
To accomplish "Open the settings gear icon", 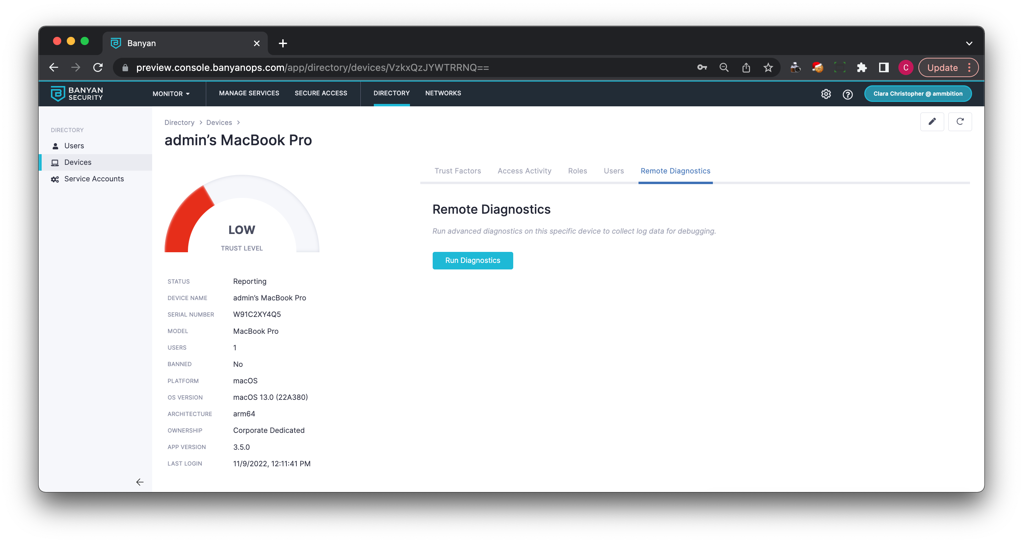I will click(826, 94).
